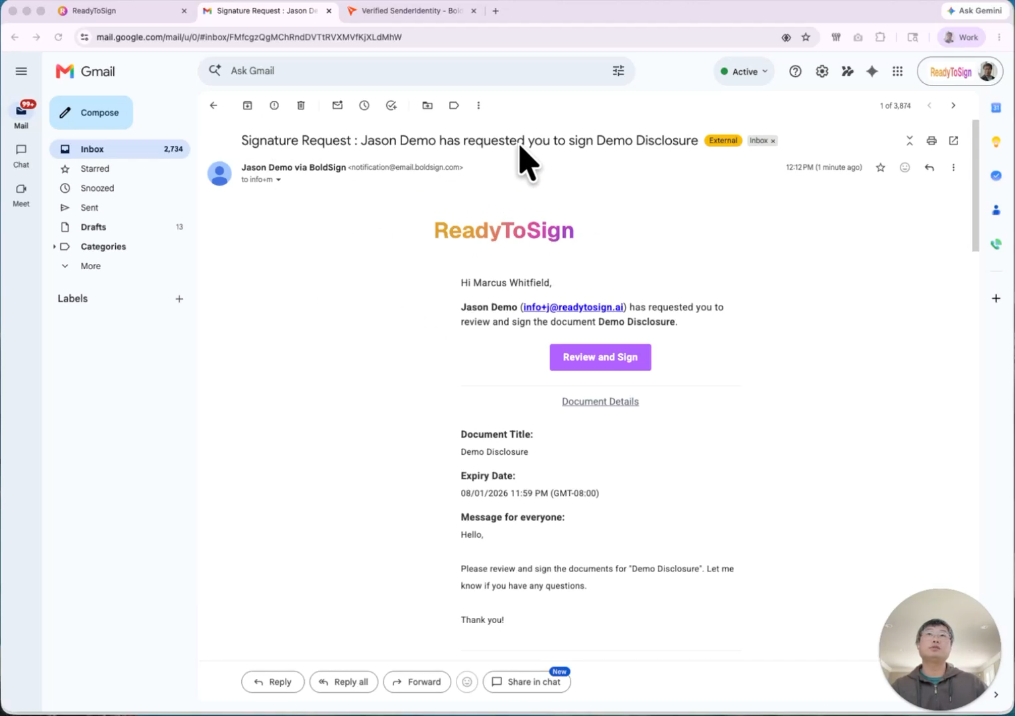Expand More in the left sidebar
Image resolution: width=1015 pixels, height=716 pixels.
pos(90,266)
